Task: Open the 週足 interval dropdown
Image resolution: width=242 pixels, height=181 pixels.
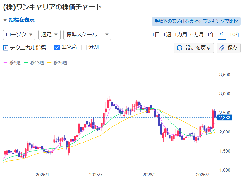Action: click(49, 35)
